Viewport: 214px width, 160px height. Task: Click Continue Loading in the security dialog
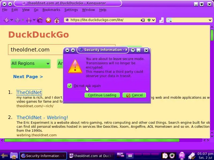(102, 95)
